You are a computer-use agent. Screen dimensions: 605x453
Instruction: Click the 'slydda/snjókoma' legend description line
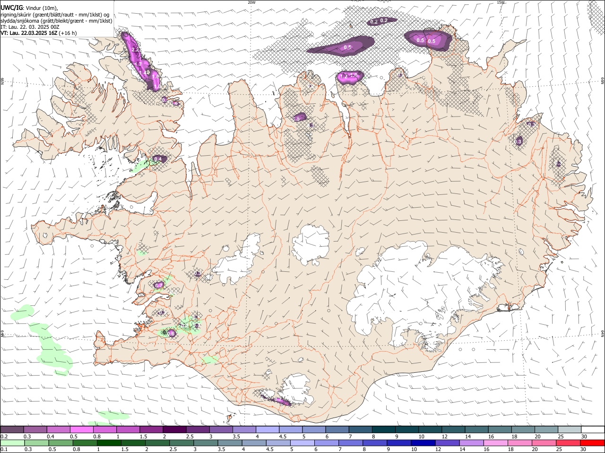pyautogui.click(x=56, y=21)
